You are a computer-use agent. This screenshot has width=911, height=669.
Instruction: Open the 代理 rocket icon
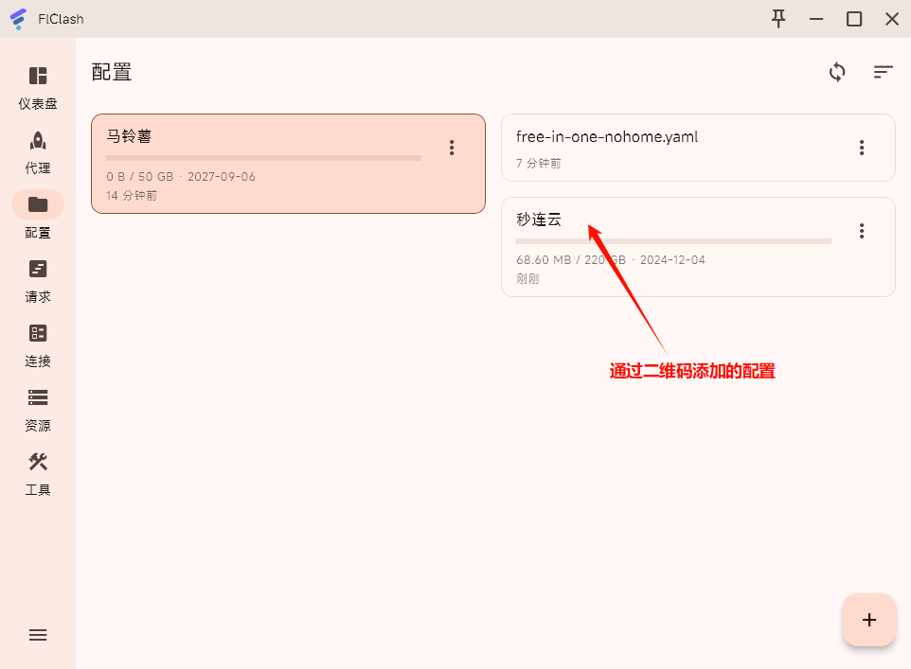click(38, 141)
